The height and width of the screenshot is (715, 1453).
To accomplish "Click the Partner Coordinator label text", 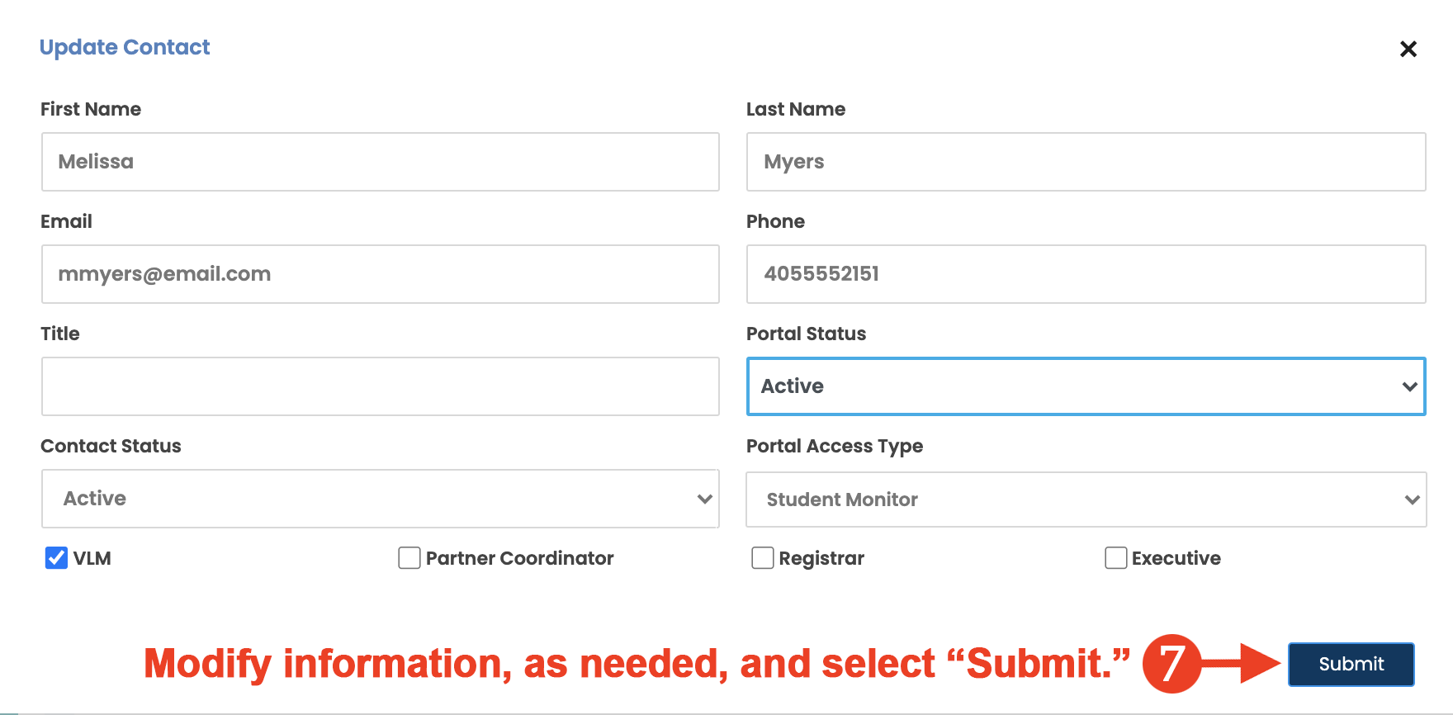I will (519, 558).
